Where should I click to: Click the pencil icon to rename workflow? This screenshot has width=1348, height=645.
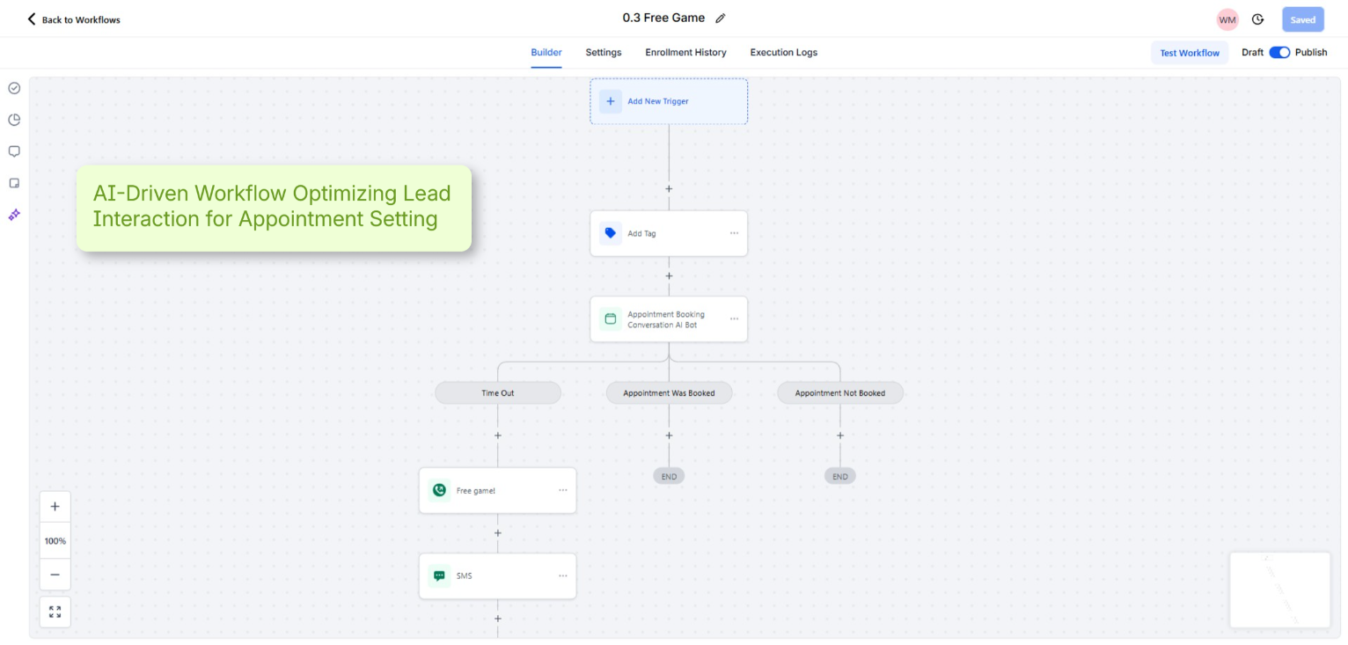pyautogui.click(x=721, y=18)
